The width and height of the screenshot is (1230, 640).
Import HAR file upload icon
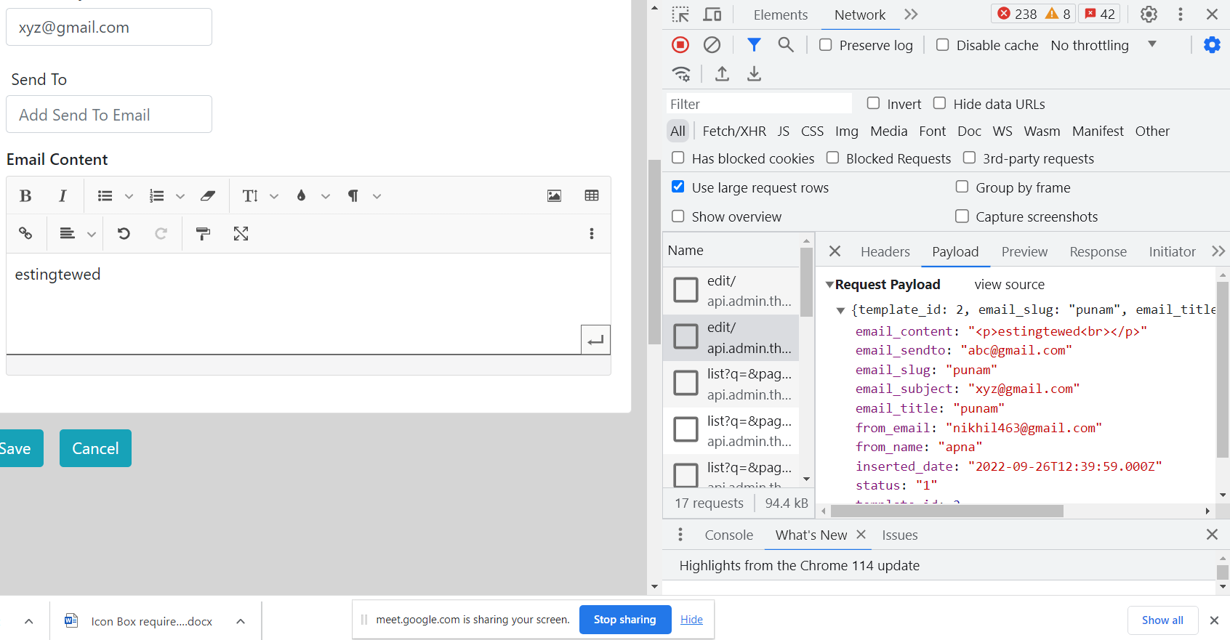(x=722, y=73)
